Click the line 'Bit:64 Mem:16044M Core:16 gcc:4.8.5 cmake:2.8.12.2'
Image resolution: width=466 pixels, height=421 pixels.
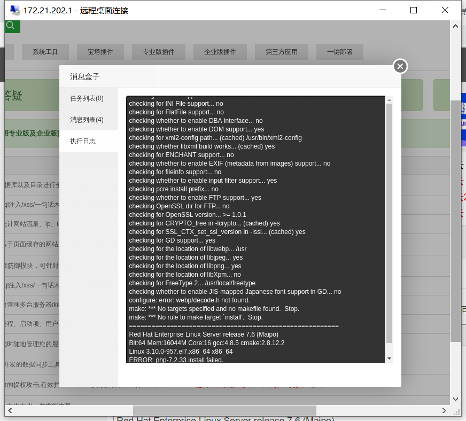click(207, 343)
